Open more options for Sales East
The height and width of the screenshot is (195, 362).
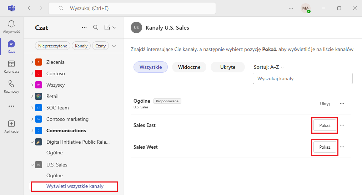pyautogui.click(x=342, y=125)
